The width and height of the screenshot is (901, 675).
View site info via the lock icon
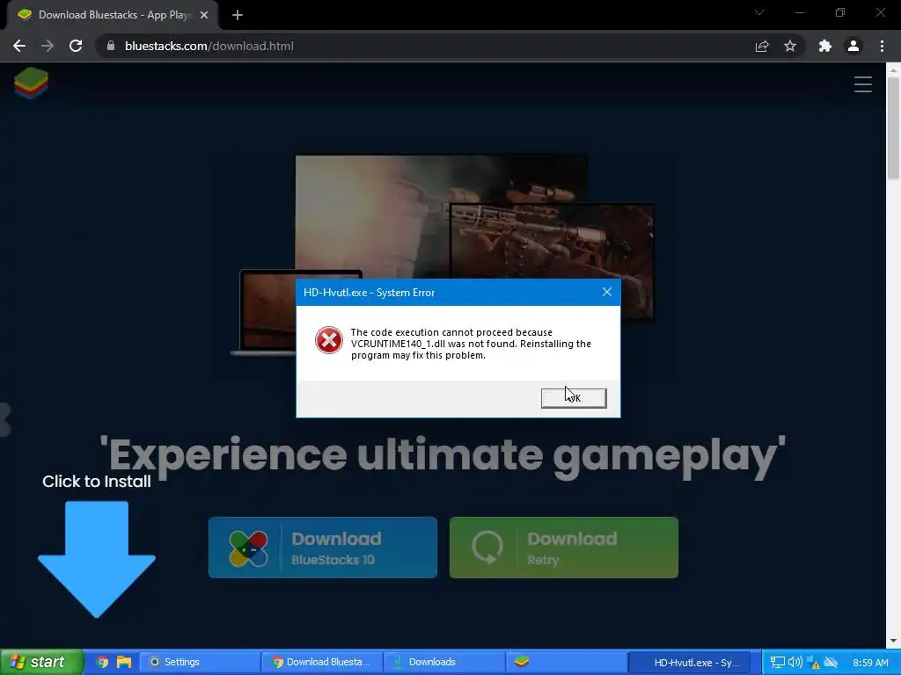tap(111, 46)
